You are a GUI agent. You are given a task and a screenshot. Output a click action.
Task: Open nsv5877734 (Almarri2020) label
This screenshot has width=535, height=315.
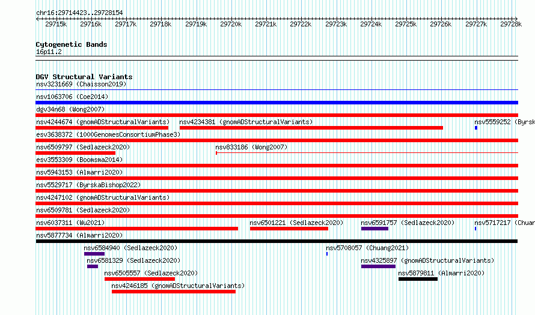(79, 235)
